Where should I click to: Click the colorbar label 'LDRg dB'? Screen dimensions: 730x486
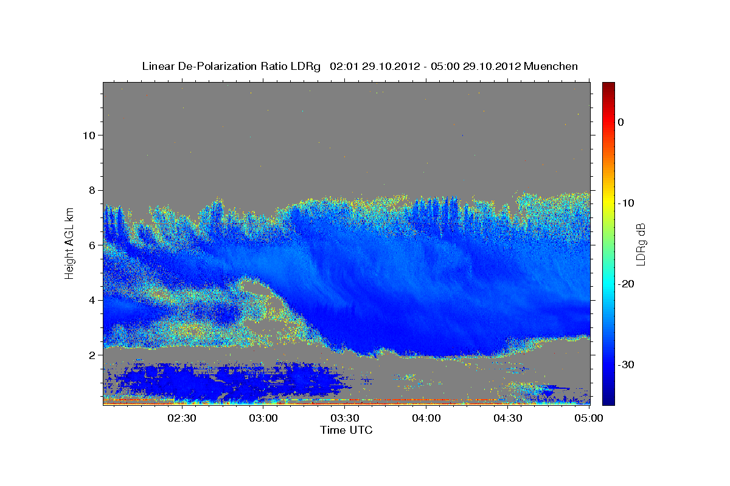(x=641, y=244)
